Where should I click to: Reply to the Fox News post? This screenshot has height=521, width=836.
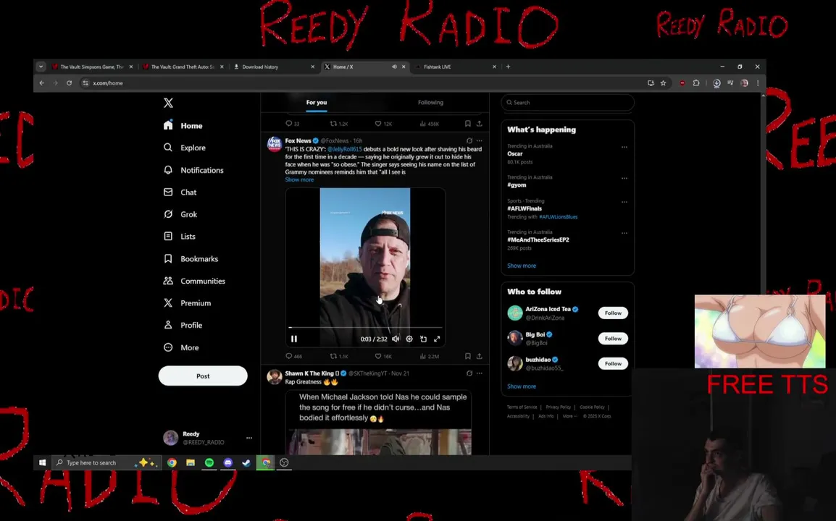coord(293,356)
